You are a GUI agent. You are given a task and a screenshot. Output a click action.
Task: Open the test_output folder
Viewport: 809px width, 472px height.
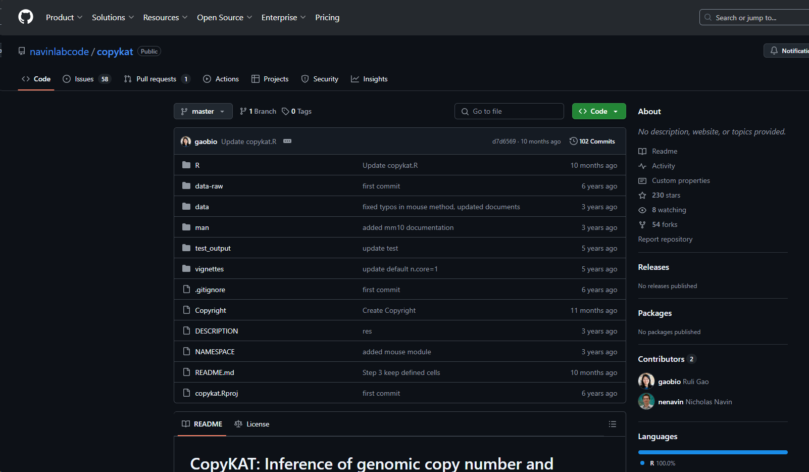[x=213, y=248]
